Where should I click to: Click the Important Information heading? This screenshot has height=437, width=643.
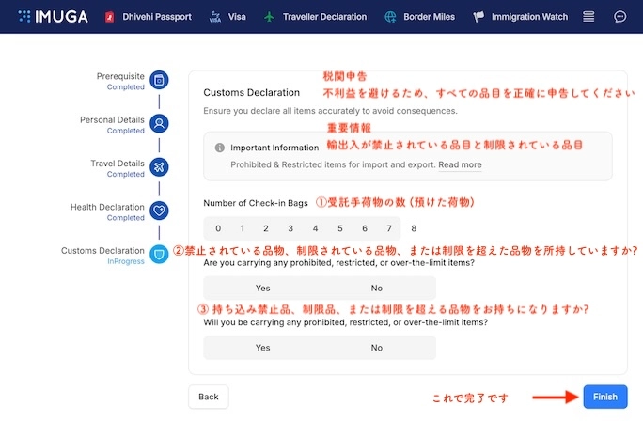point(274,148)
